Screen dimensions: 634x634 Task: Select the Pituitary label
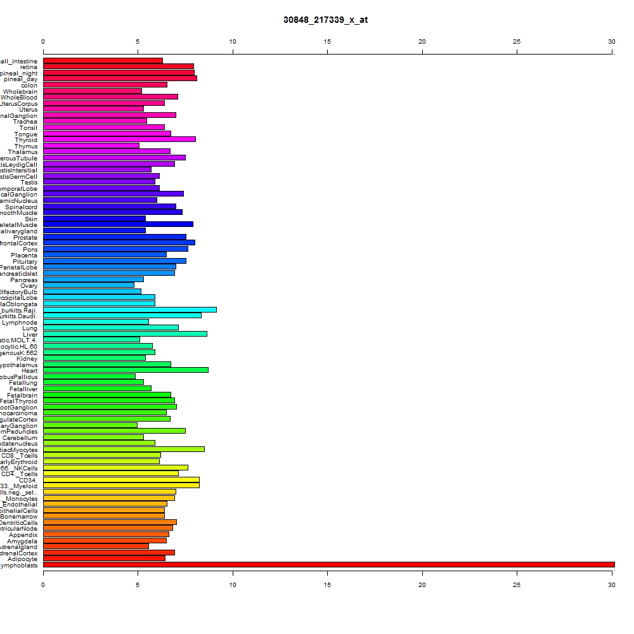point(25,262)
